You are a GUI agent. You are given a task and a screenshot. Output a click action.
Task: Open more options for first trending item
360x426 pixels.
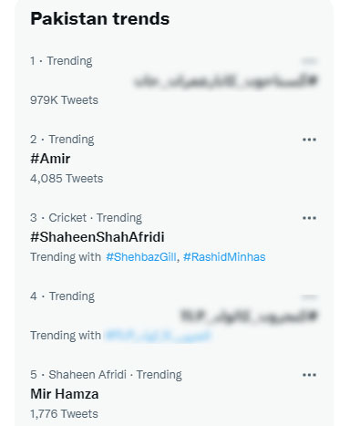[x=309, y=61]
